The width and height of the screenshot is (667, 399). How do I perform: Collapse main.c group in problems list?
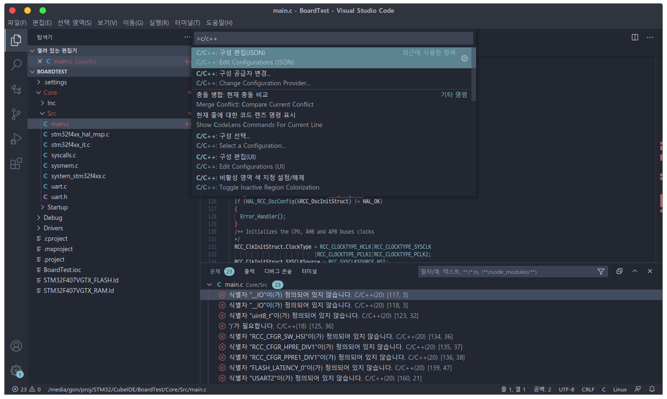coord(209,284)
